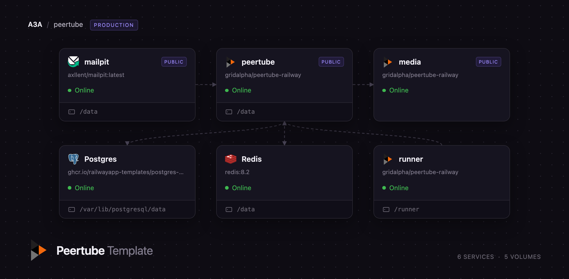Click the /runner volume path
The width and height of the screenshot is (569, 279).
[407, 209]
